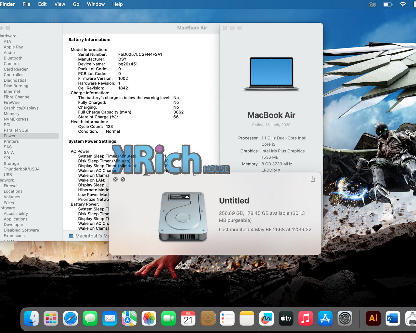
Task: Open Photos app in the dock
Action: [149, 318]
